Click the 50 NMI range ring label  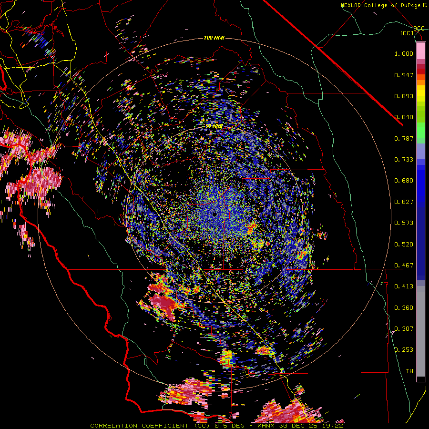pos(214,126)
